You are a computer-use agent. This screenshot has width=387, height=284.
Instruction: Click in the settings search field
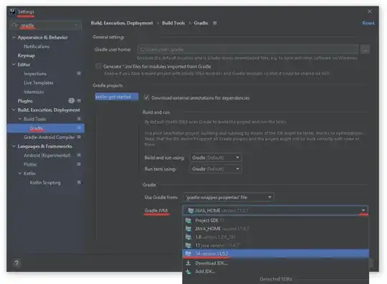[46, 25]
